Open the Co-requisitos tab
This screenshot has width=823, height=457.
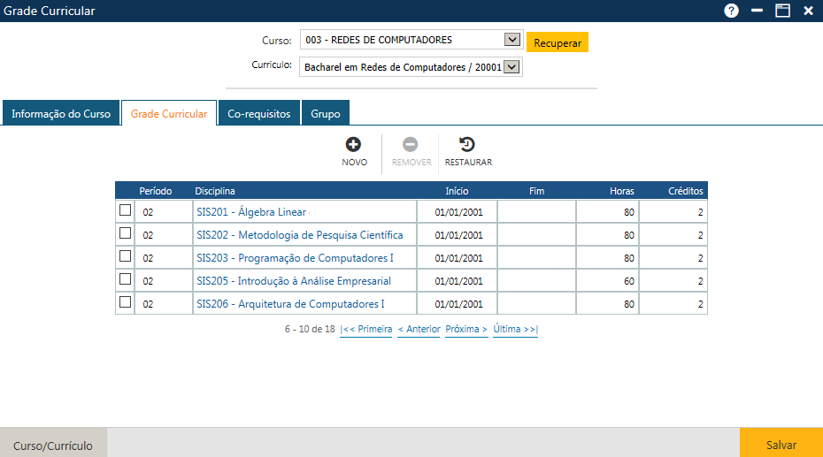click(x=258, y=114)
